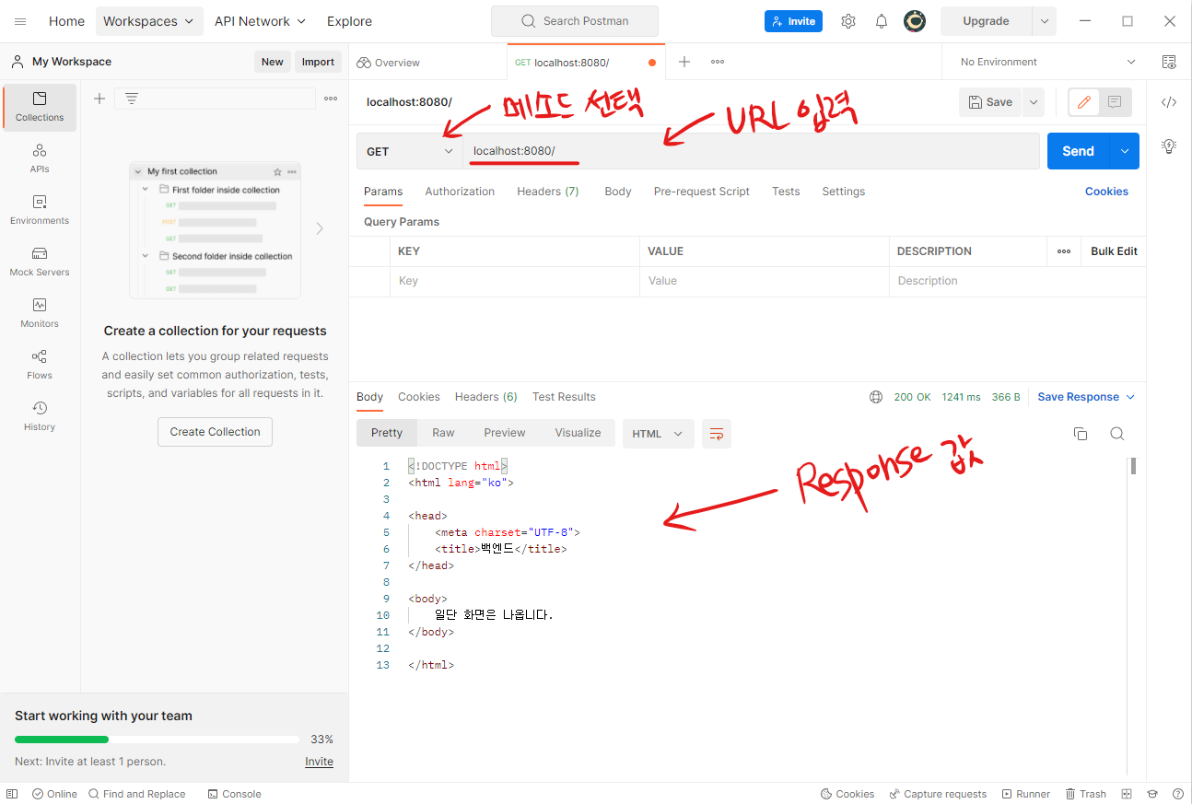The image size is (1192, 804).
Task: Open the HTML format dropdown
Action: (658, 434)
